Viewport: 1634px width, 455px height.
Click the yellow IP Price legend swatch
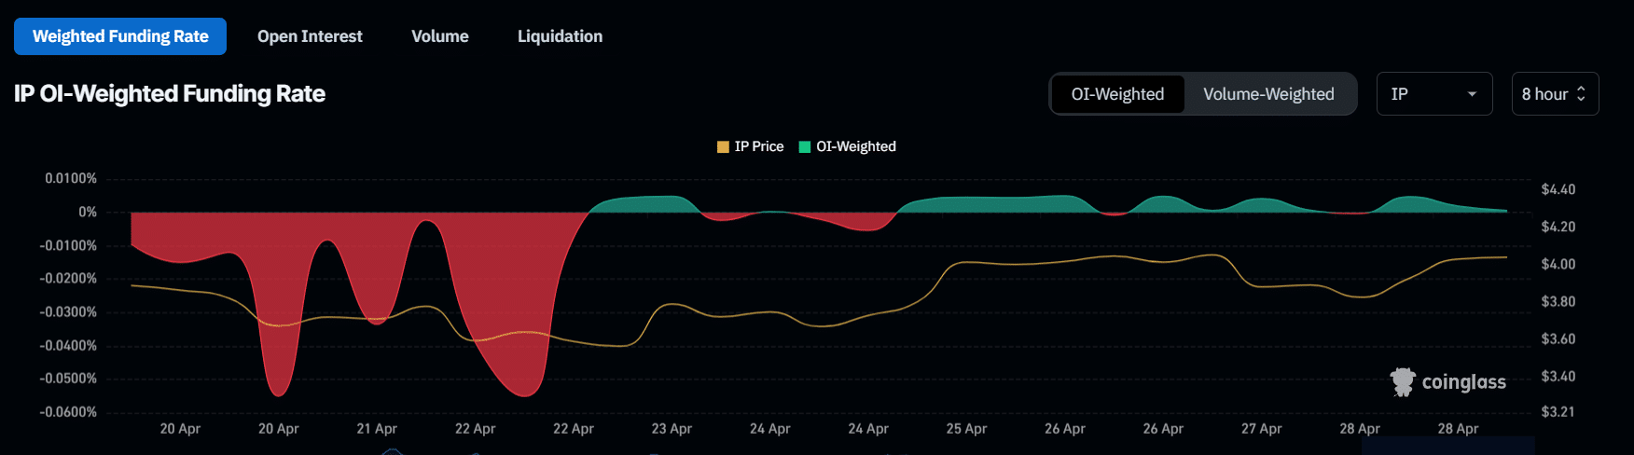pos(723,146)
